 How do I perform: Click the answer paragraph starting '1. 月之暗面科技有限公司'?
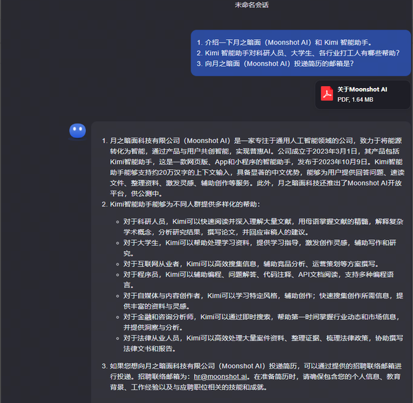click(253, 167)
